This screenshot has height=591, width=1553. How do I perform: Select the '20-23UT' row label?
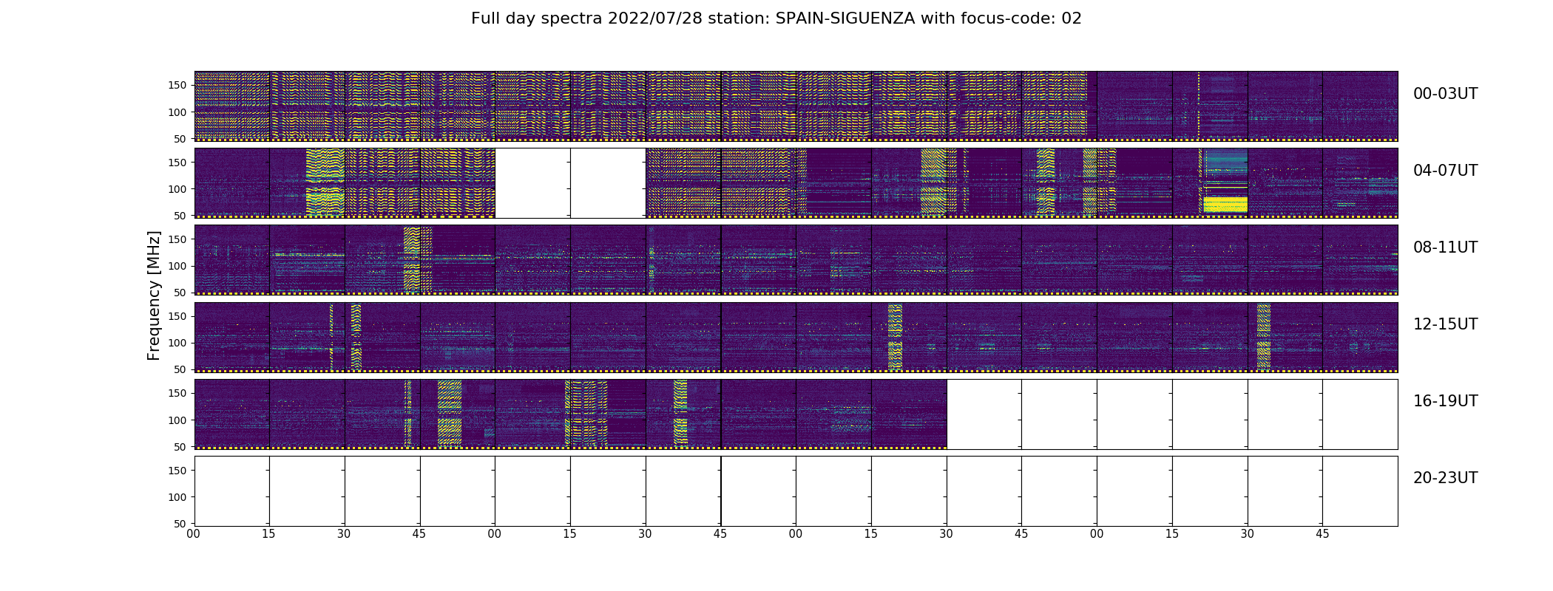coord(1446,478)
